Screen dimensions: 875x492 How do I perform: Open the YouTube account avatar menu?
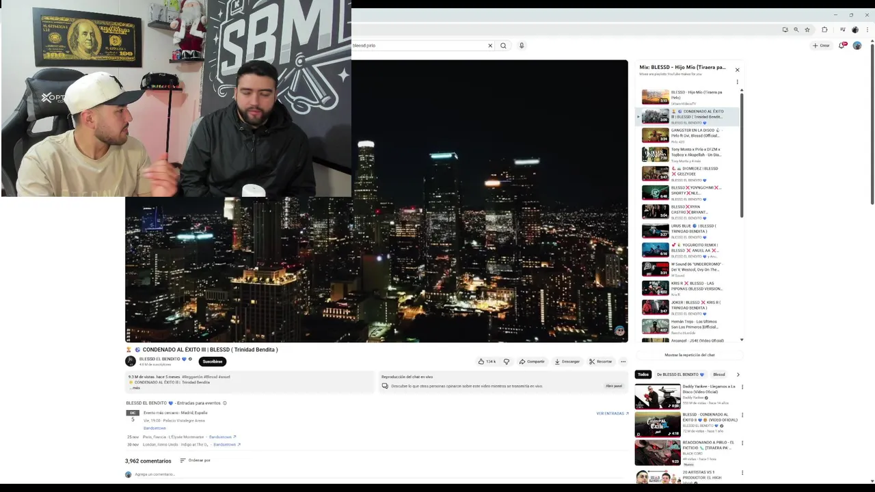857,46
